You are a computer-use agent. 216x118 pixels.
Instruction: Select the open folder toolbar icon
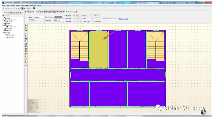[x=6, y=8]
